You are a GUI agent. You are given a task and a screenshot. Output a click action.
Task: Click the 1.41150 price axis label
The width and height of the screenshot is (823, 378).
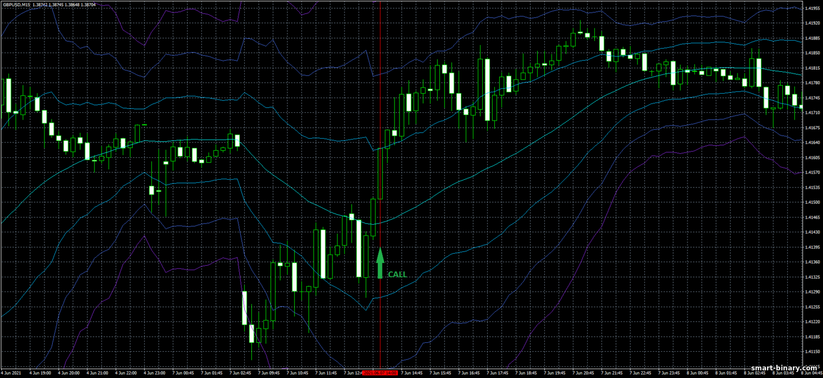[x=811, y=352]
